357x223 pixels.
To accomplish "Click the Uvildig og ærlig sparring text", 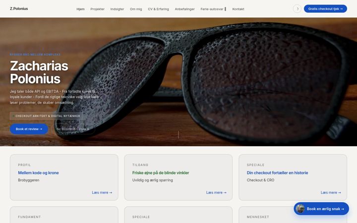I will pyautogui.click(x=153, y=180).
